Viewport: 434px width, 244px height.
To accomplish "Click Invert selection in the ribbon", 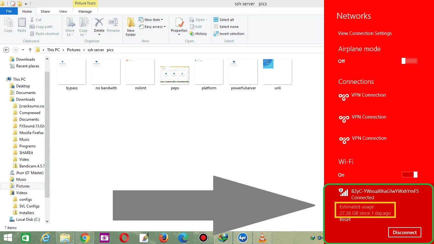I will click(229, 34).
